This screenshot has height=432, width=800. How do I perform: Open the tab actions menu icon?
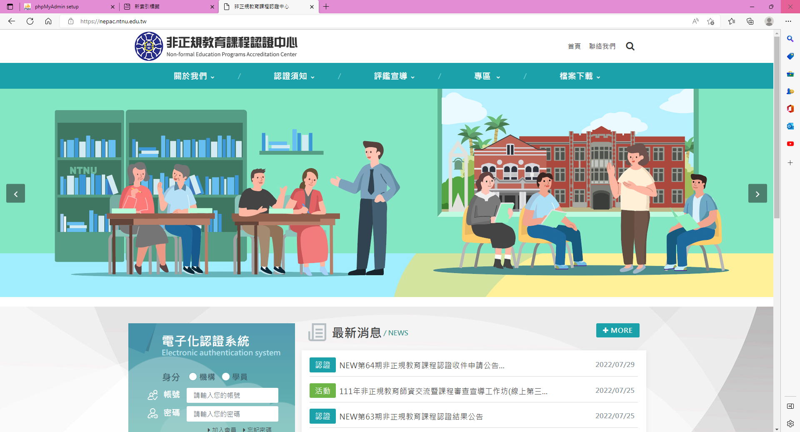pos(10,7)
